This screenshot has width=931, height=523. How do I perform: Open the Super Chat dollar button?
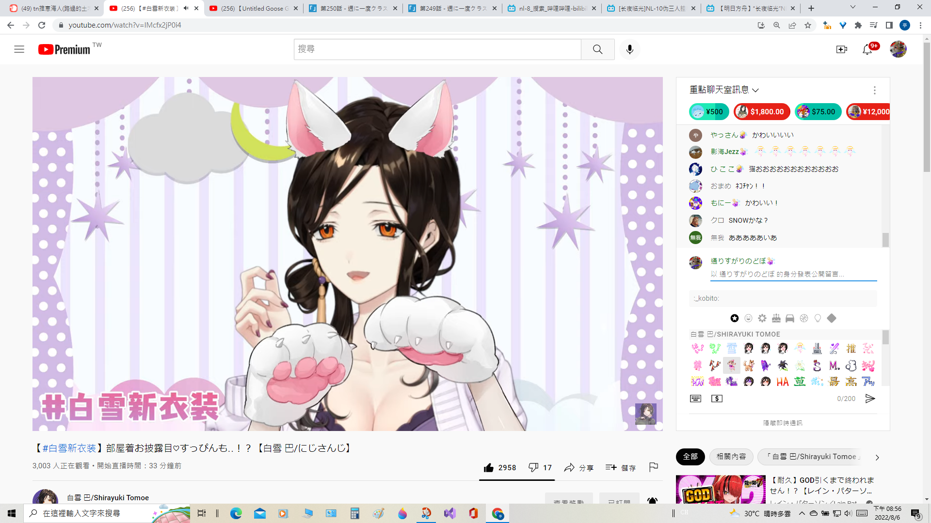click(717, 399)
